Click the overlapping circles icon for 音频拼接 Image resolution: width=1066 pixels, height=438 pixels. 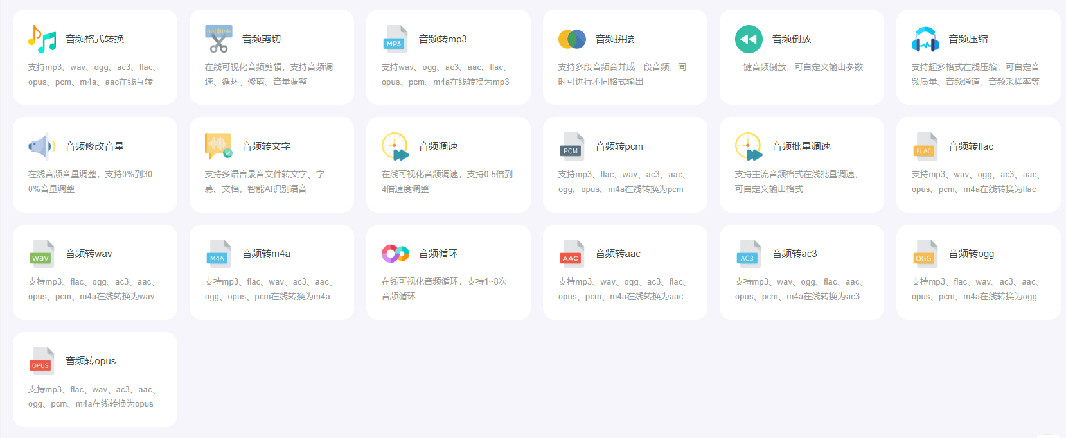click(x=572, y=39)
